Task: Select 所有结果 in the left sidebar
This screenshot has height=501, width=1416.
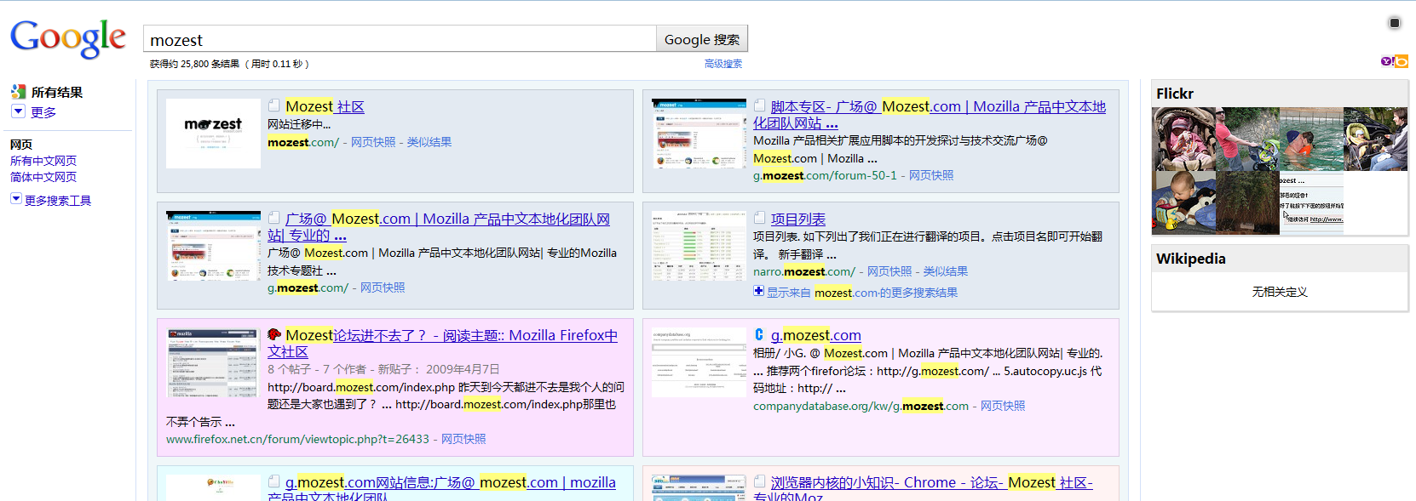Action: point(57,92)
